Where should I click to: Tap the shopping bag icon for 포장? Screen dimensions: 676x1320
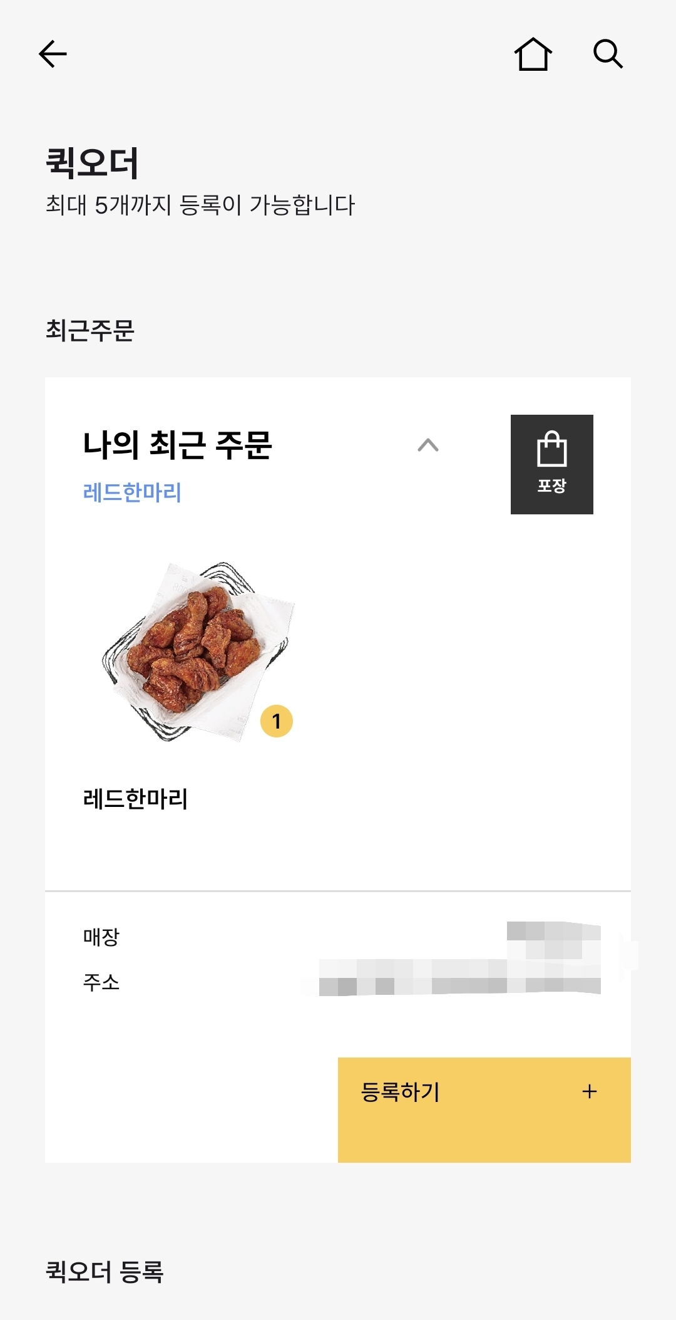[x=552, y=449]
